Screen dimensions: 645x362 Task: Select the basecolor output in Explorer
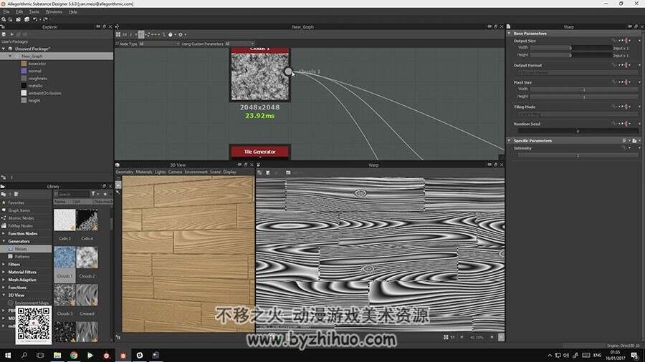(x=37, y=64)
